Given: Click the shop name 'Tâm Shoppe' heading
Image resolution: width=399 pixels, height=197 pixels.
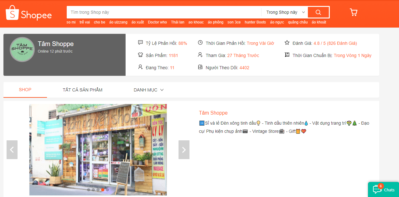Looking at the screenshot, I should pyautogui.click(x=56, y=44).
